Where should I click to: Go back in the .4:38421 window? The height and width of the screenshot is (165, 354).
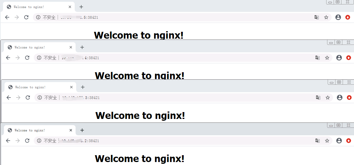[x=8, y=58]
